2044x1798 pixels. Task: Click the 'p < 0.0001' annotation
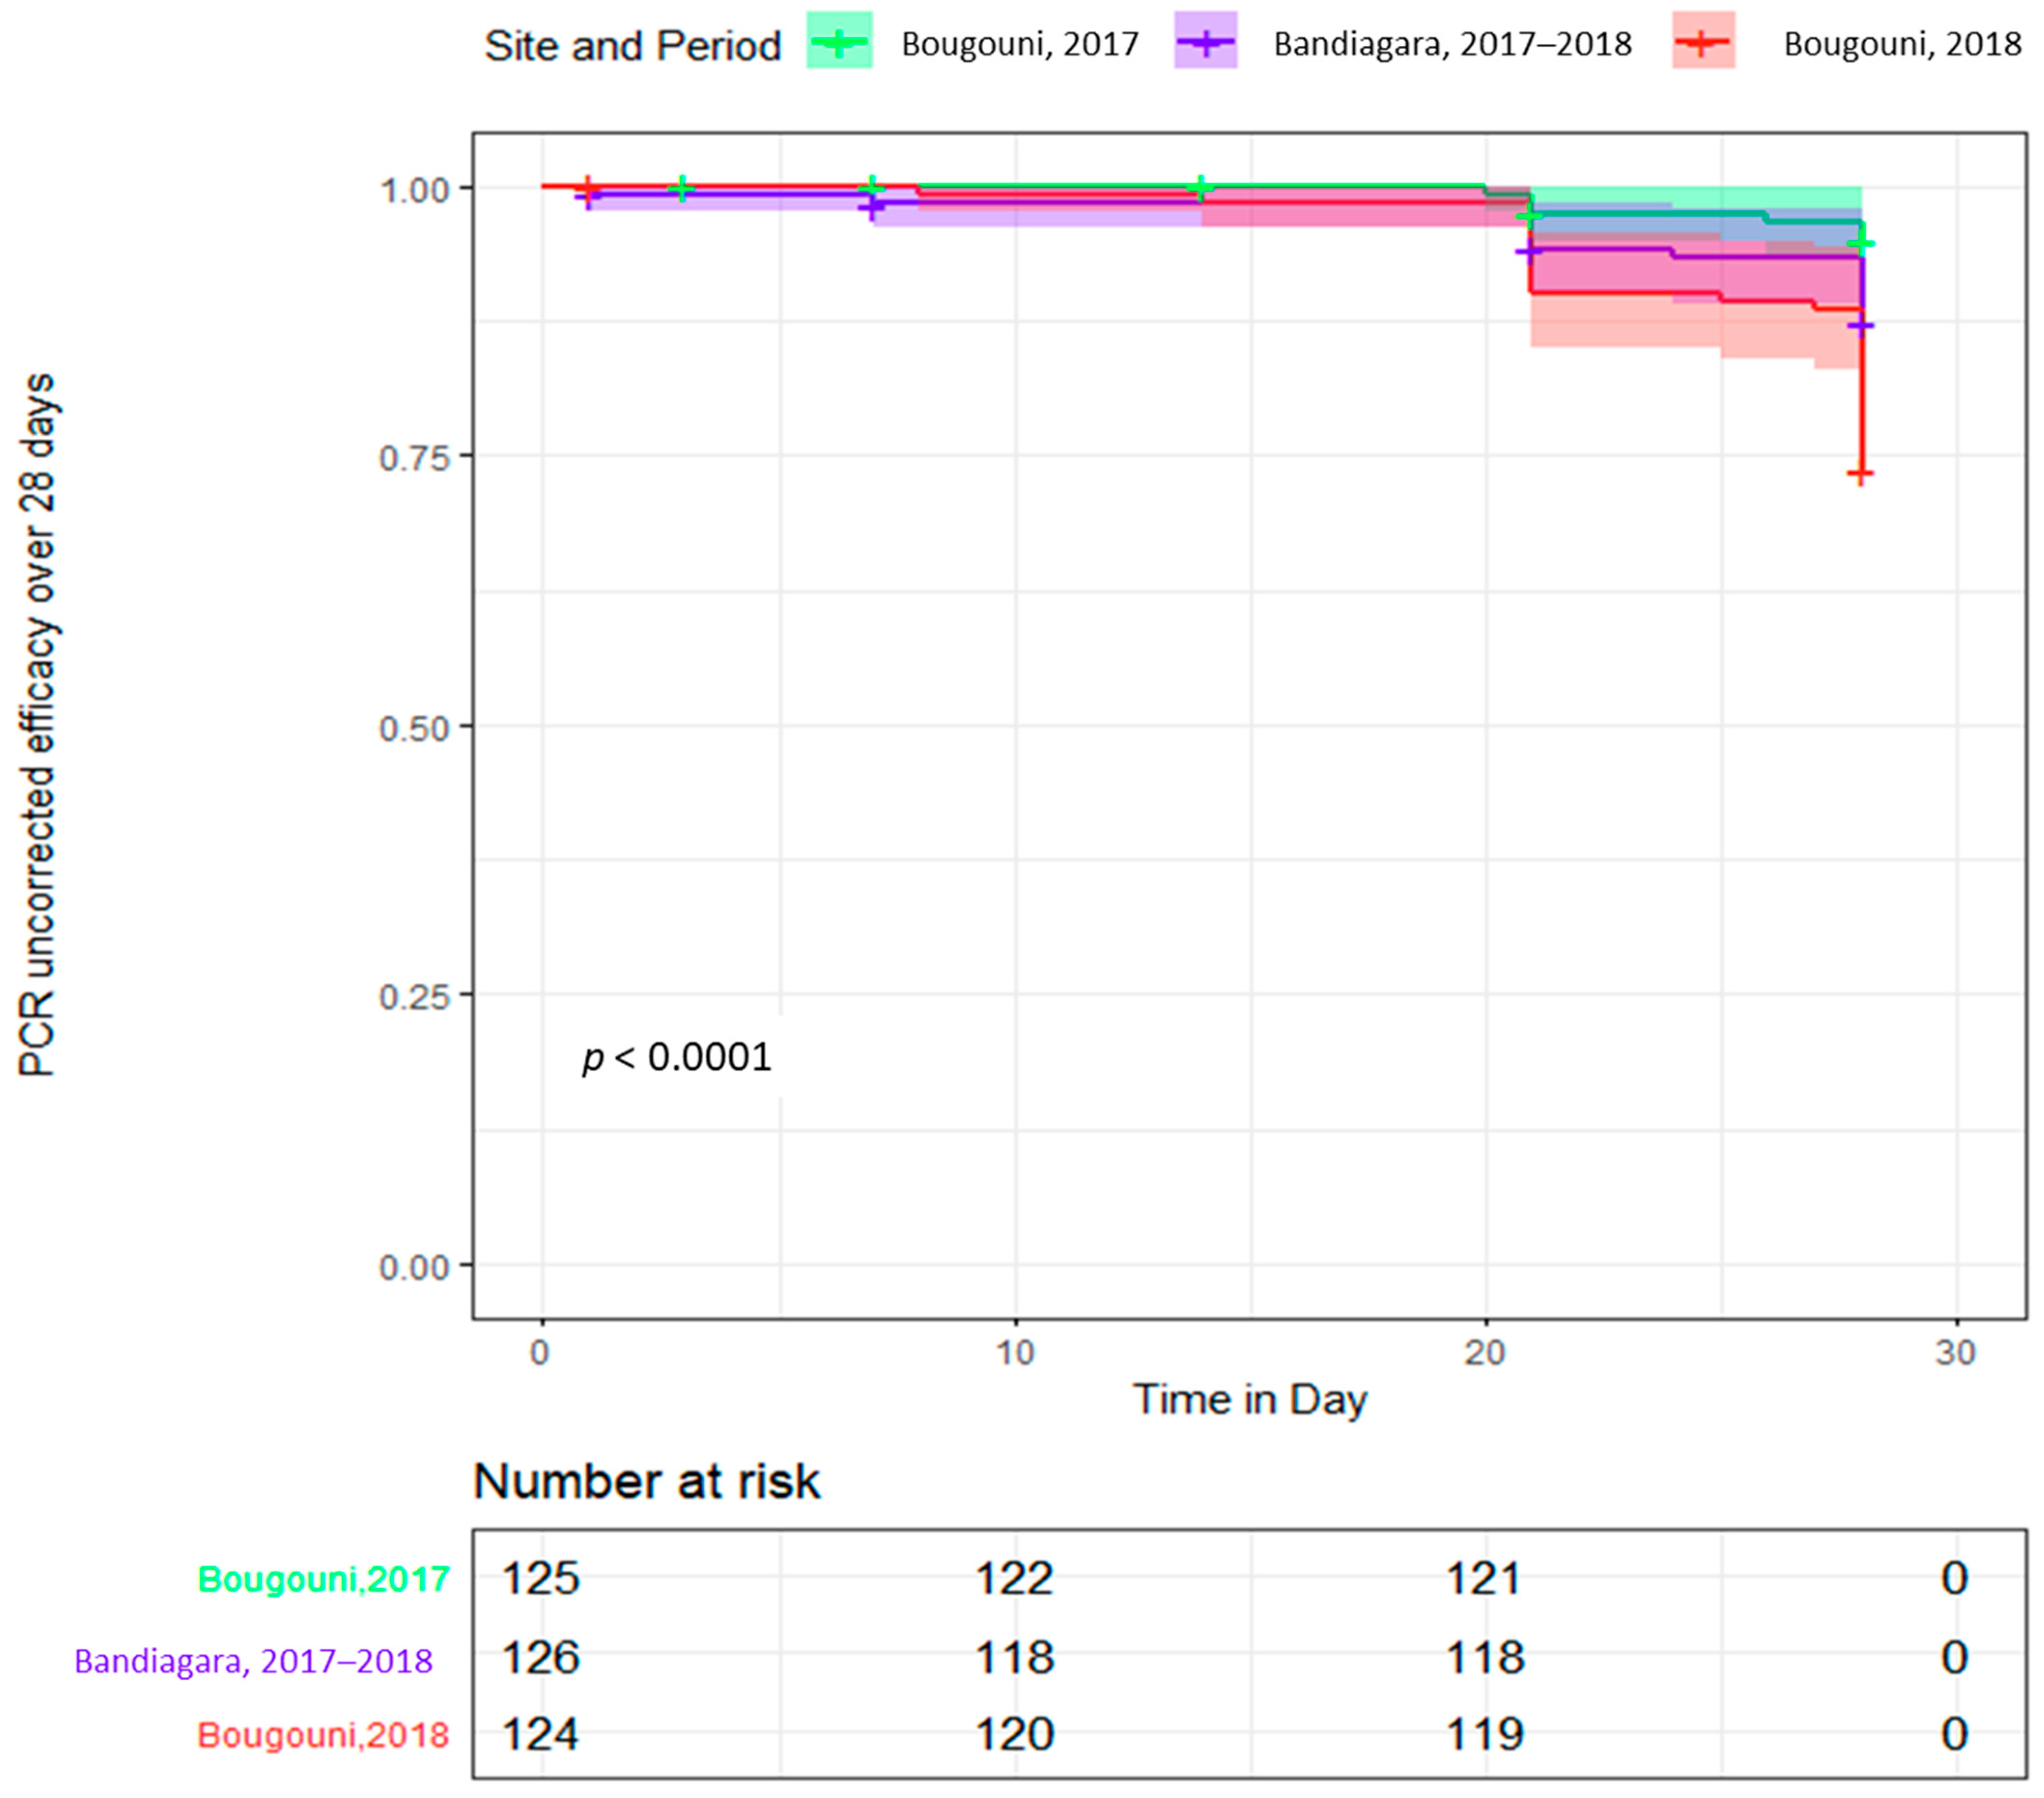pos(677,1058)
